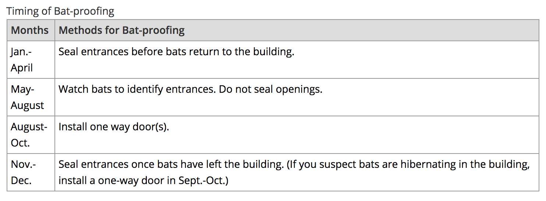Click the "Install one way door(s)" text
This screenshot has height=201, width=546.
pos(114,127)
